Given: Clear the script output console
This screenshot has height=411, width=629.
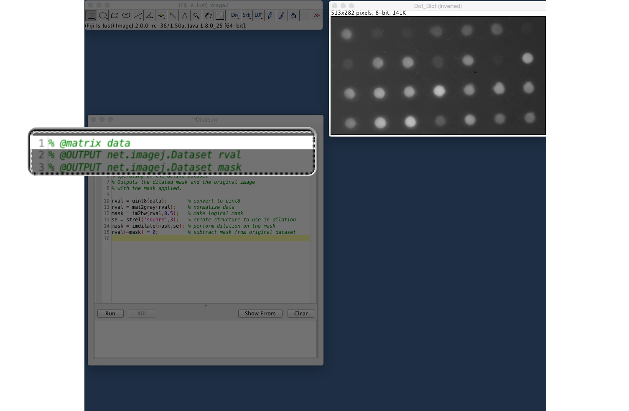Looking at the screenshot, I should point(300,314).
